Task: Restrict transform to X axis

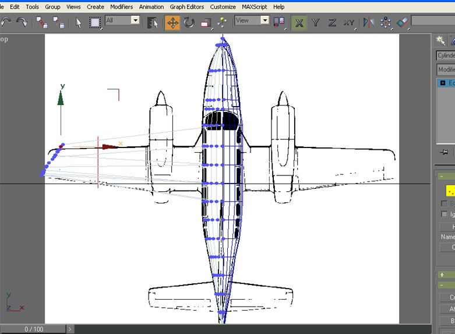Action: 299,23
